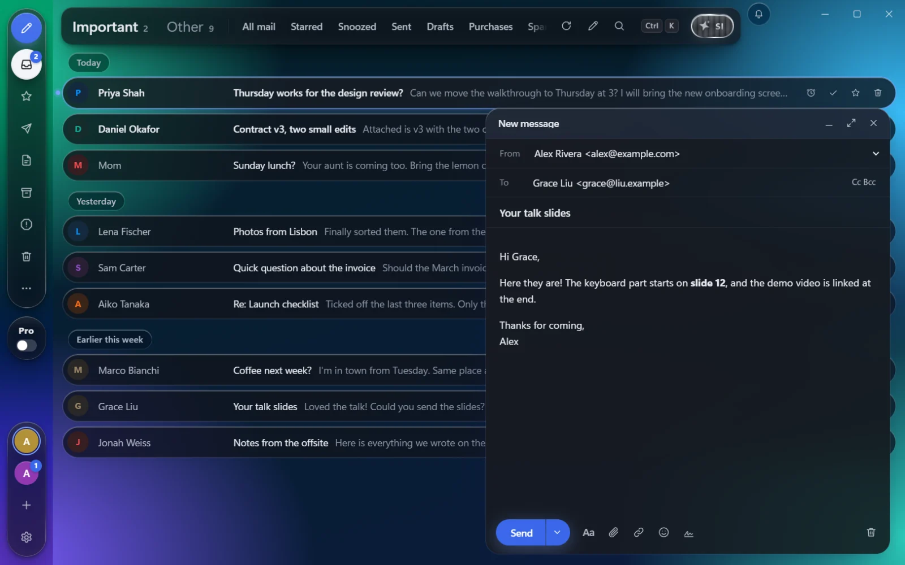Attach a file with the paperclip icon
Screen dimensions: 905x565
[614, 532]
